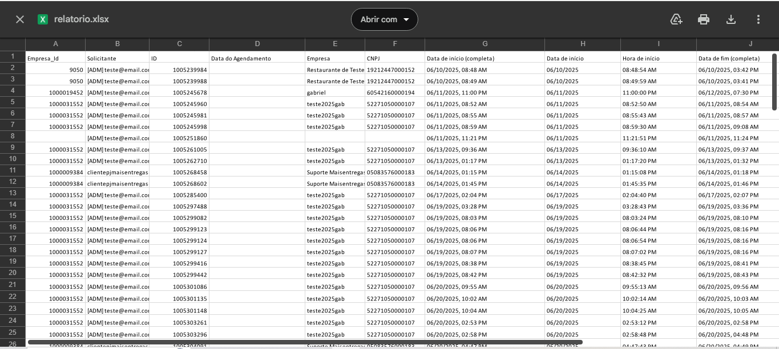Open the three-dot more actions menu
Viewport: 779px width, 349px height.
(x=758, y=19)
